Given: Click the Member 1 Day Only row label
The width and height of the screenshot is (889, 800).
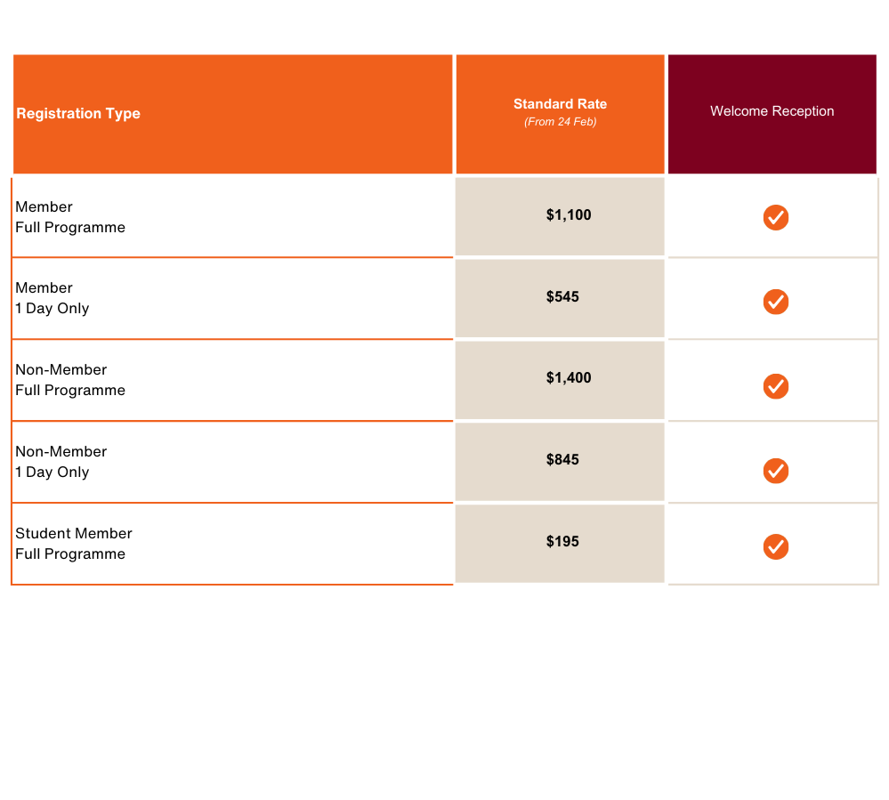Looking at the screenshot, I should 53,298.
